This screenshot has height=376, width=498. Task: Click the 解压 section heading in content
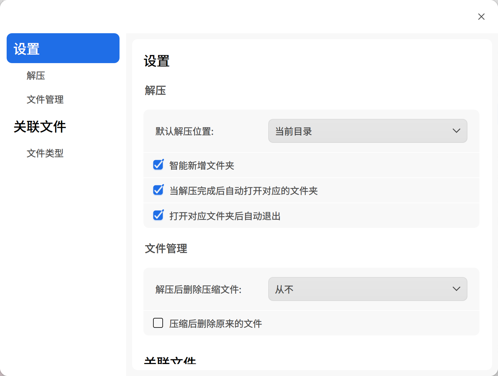pos(155,90)
